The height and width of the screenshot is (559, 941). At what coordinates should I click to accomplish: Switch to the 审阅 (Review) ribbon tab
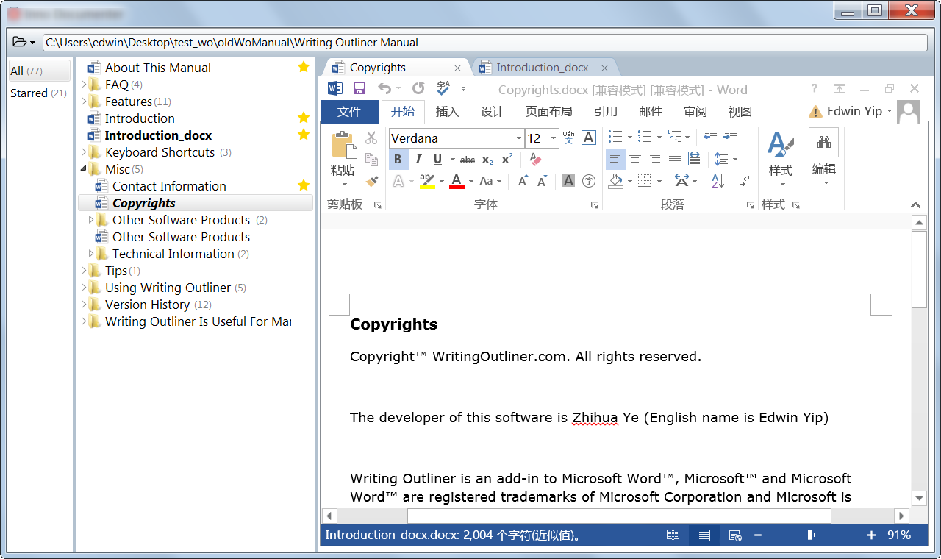click(695, 112)
